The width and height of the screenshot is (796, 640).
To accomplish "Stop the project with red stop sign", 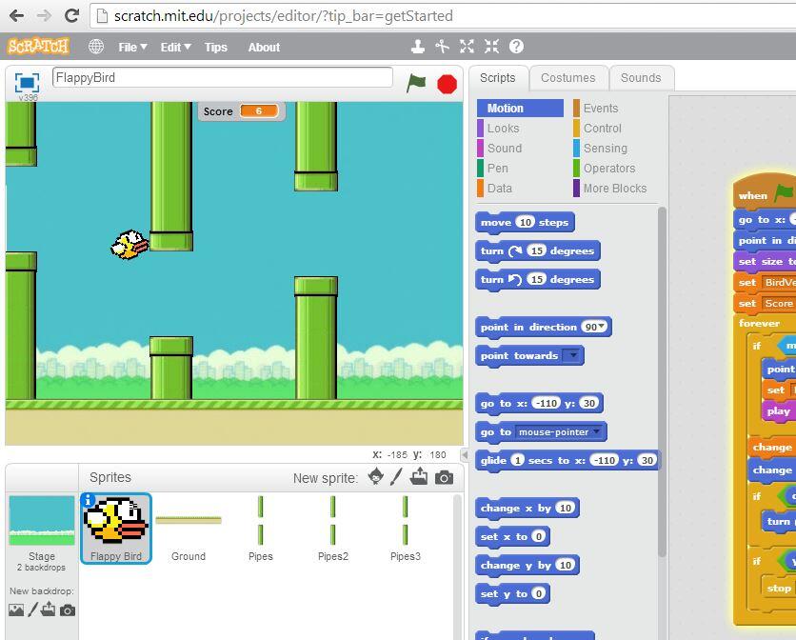I will click(x=447, y=85).
